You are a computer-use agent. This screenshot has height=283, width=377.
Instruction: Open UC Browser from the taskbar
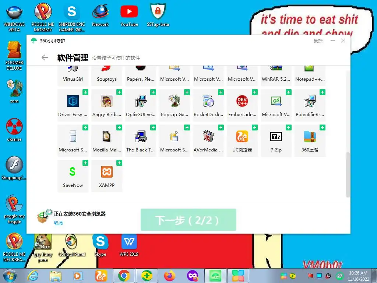101,276
